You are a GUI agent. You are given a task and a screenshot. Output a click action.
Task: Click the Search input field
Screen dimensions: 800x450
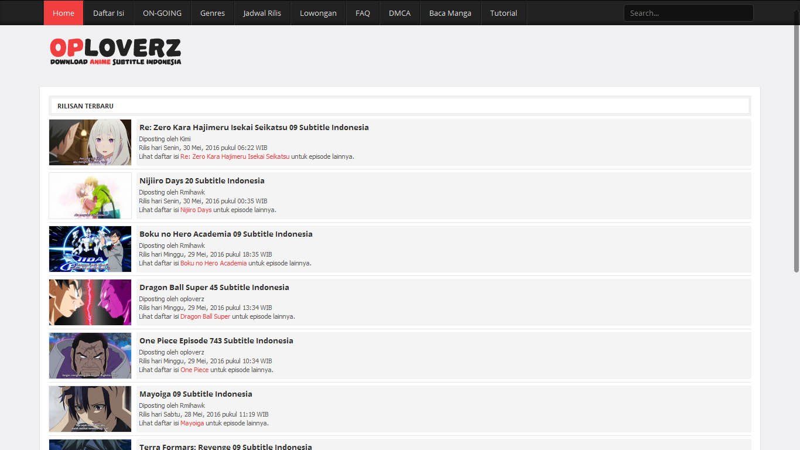tap(688, 13)
